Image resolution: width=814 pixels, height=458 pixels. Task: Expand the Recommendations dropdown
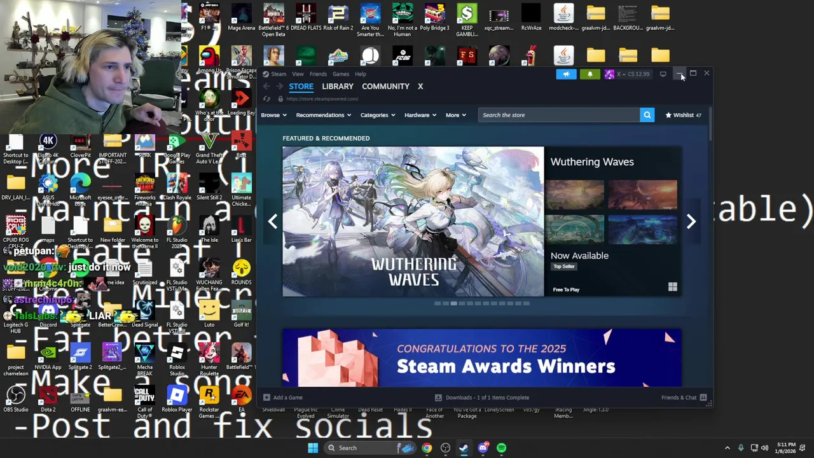click(324, 115)
